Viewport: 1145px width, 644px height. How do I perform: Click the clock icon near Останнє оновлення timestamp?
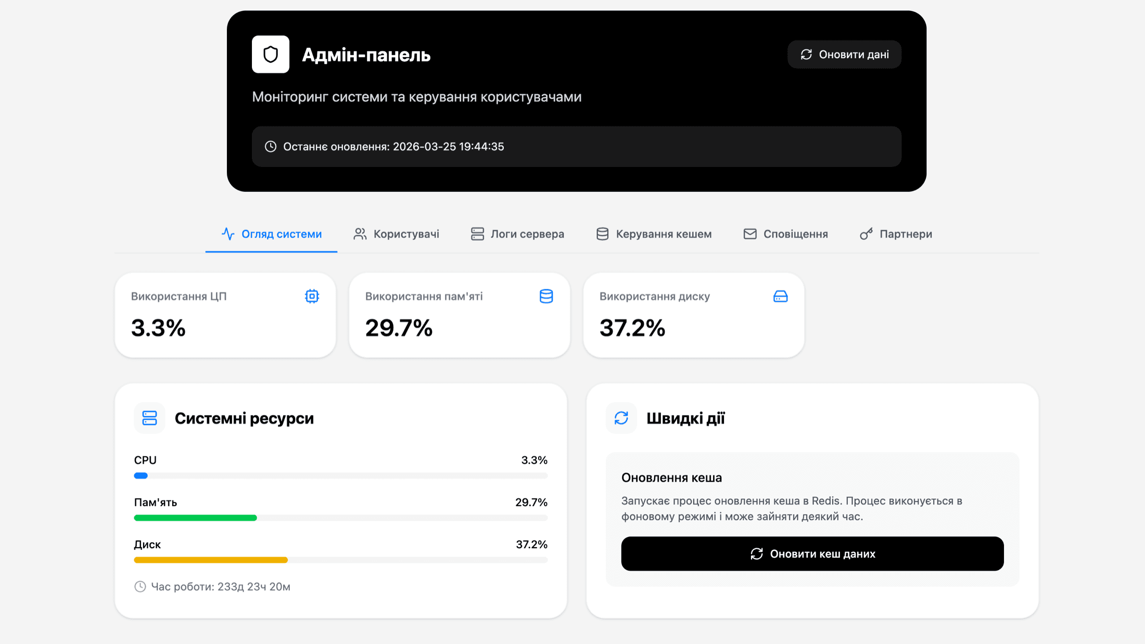pyautogui.click(x=270, y=146)
